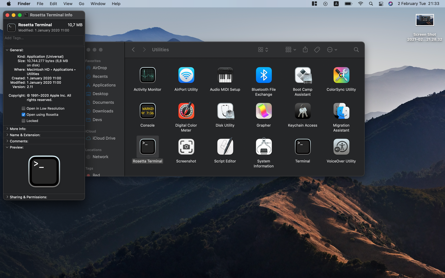Image resolution: width=445 pixels, height=278 pixels.
Task: Open iCloud Drive in sidebar
Action: tap(104, 138)
